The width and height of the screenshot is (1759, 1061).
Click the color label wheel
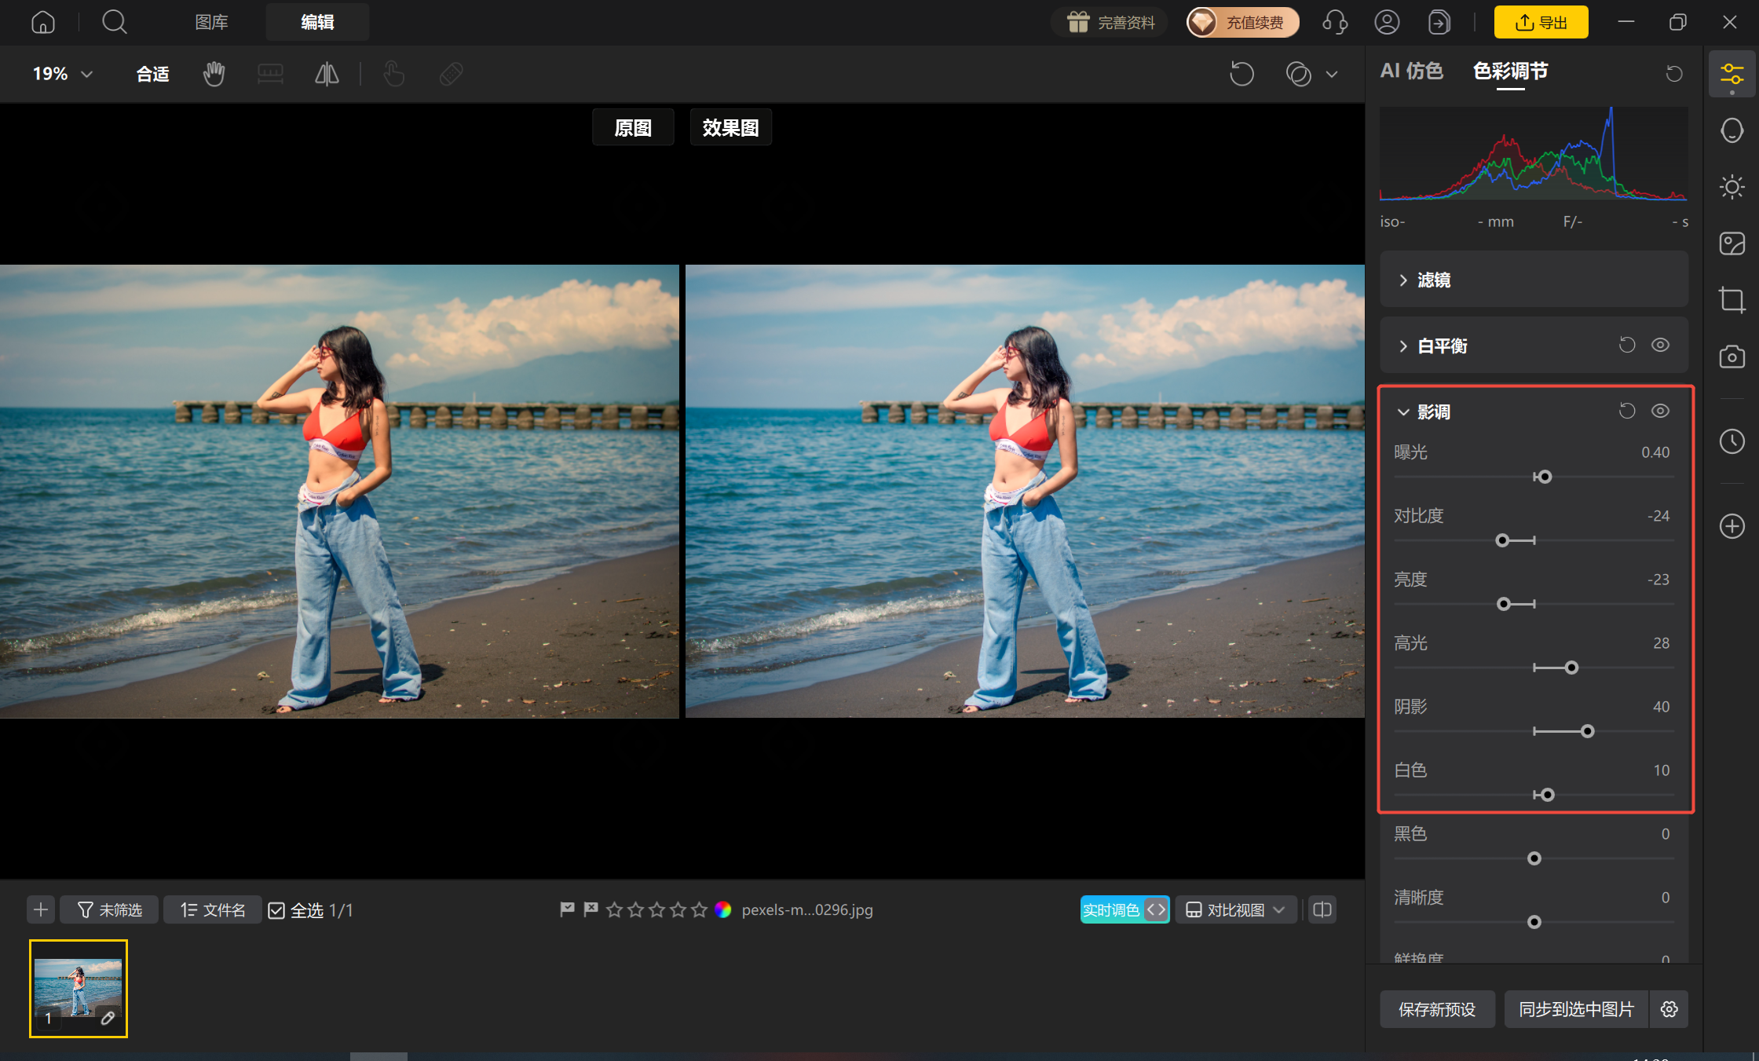tap(723, 909)
